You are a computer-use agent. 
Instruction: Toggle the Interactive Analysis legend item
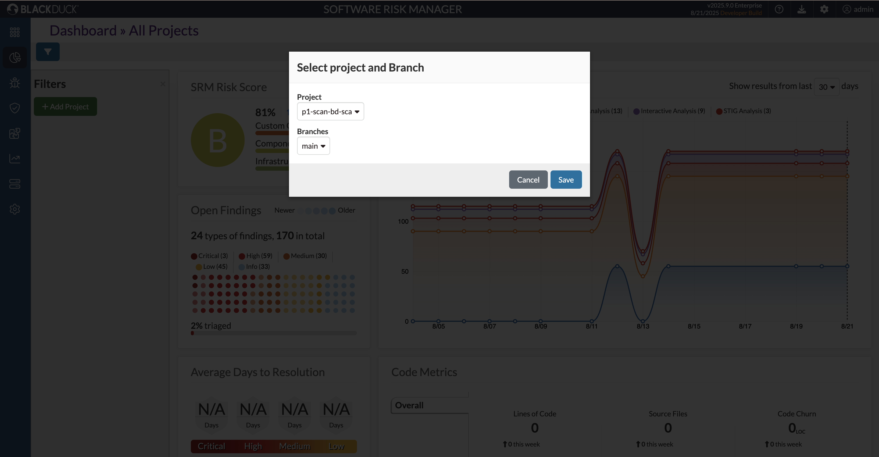point(669,111)
